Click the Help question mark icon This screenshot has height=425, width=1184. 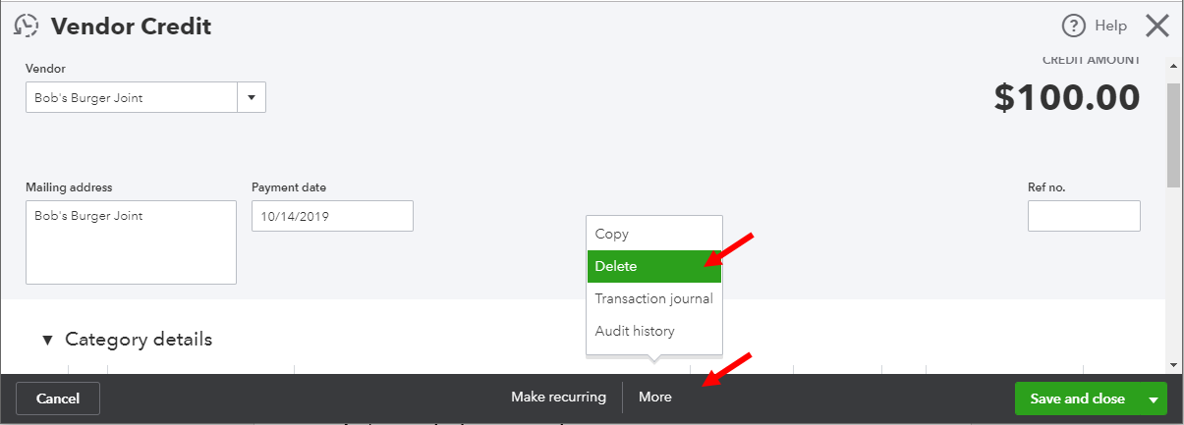point(1074,27)
